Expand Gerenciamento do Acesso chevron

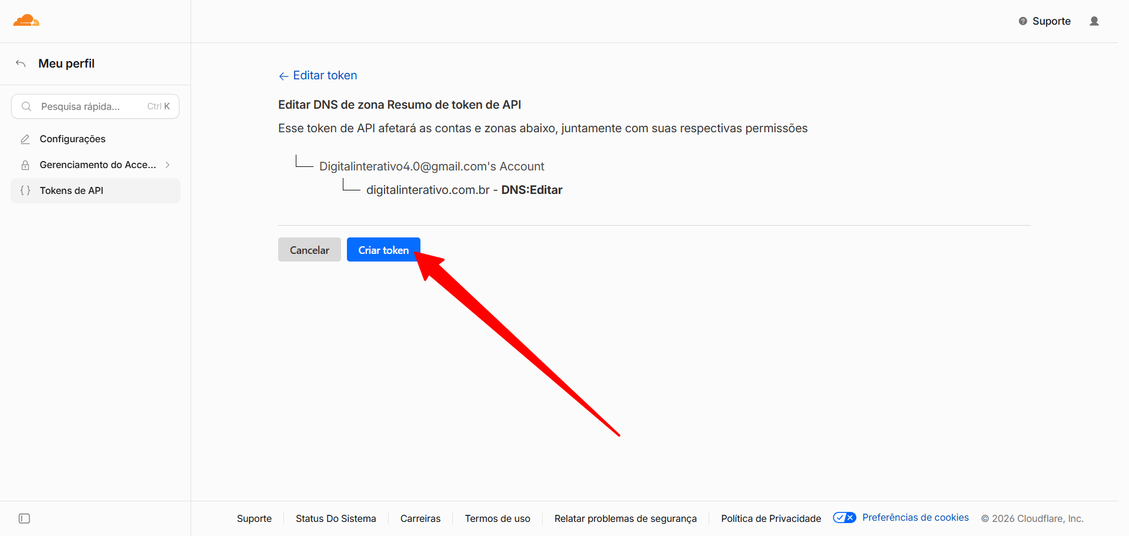tap(168, 165)
